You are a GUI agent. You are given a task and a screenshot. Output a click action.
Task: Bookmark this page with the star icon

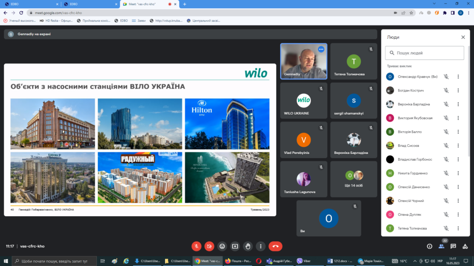(x=411, y=13)
